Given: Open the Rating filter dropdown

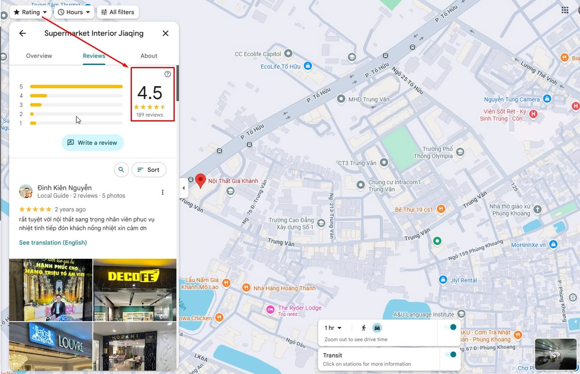Looking at the screenshot, I should [30, 12].
